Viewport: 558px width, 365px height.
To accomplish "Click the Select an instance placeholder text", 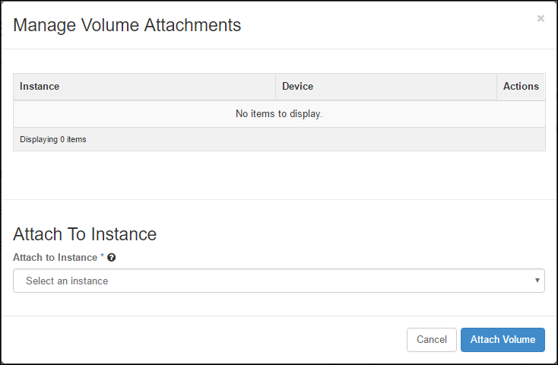I will coord(67,281).
